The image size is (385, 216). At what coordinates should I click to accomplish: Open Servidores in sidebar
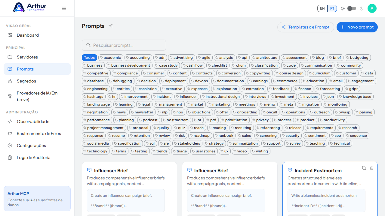[37, 57]
